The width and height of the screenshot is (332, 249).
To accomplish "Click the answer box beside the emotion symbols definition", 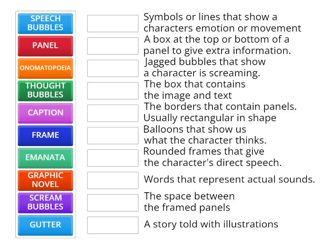I will [112, 23].
